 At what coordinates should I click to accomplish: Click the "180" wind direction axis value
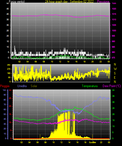(x=9, y=73)
